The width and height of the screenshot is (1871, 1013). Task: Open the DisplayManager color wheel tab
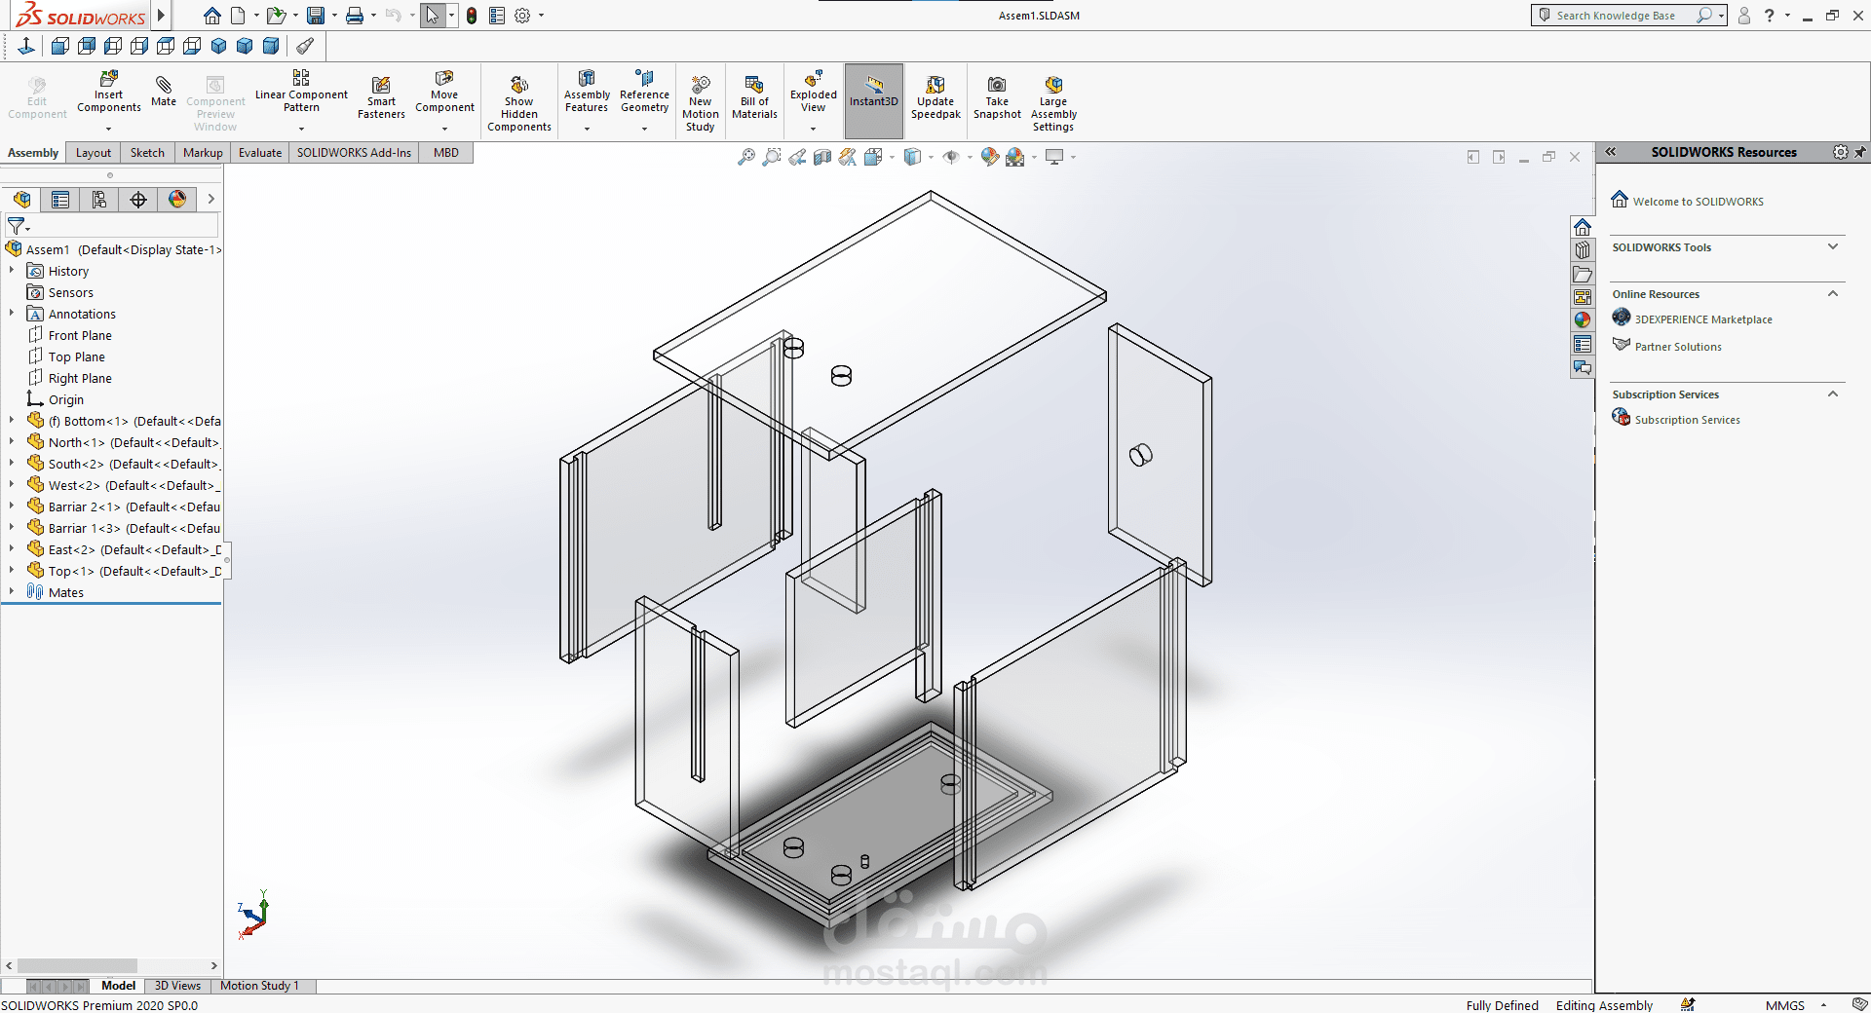[177, 200]
